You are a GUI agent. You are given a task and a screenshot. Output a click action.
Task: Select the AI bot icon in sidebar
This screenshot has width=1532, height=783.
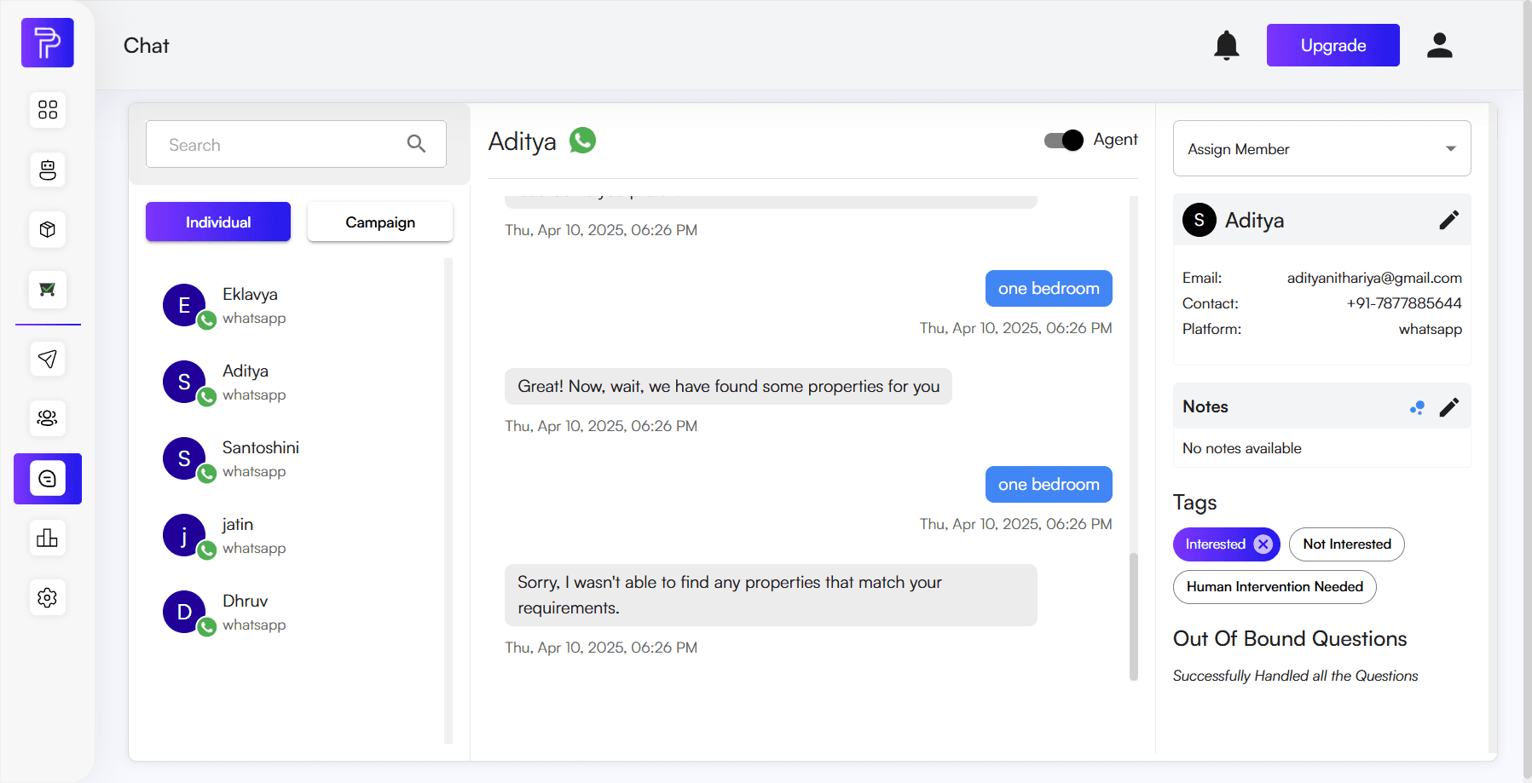point(47,170)
